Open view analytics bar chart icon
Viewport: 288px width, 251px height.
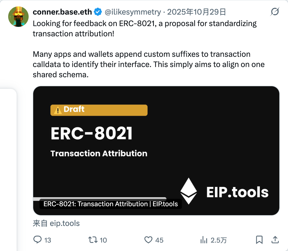pos(204,240)
